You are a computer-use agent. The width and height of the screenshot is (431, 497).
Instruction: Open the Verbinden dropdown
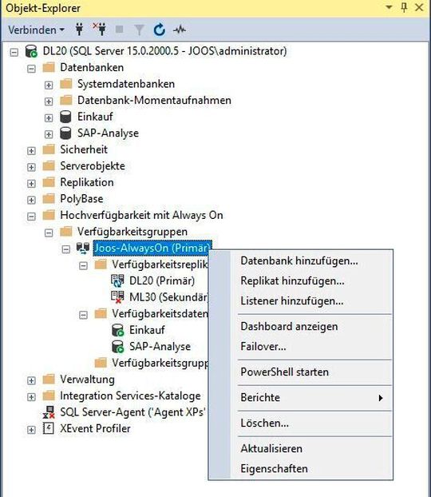pyautogui.click(x=36, y=30)
